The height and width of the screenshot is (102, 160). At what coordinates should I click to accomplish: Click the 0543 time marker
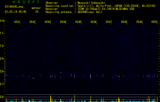pos(48,22)
